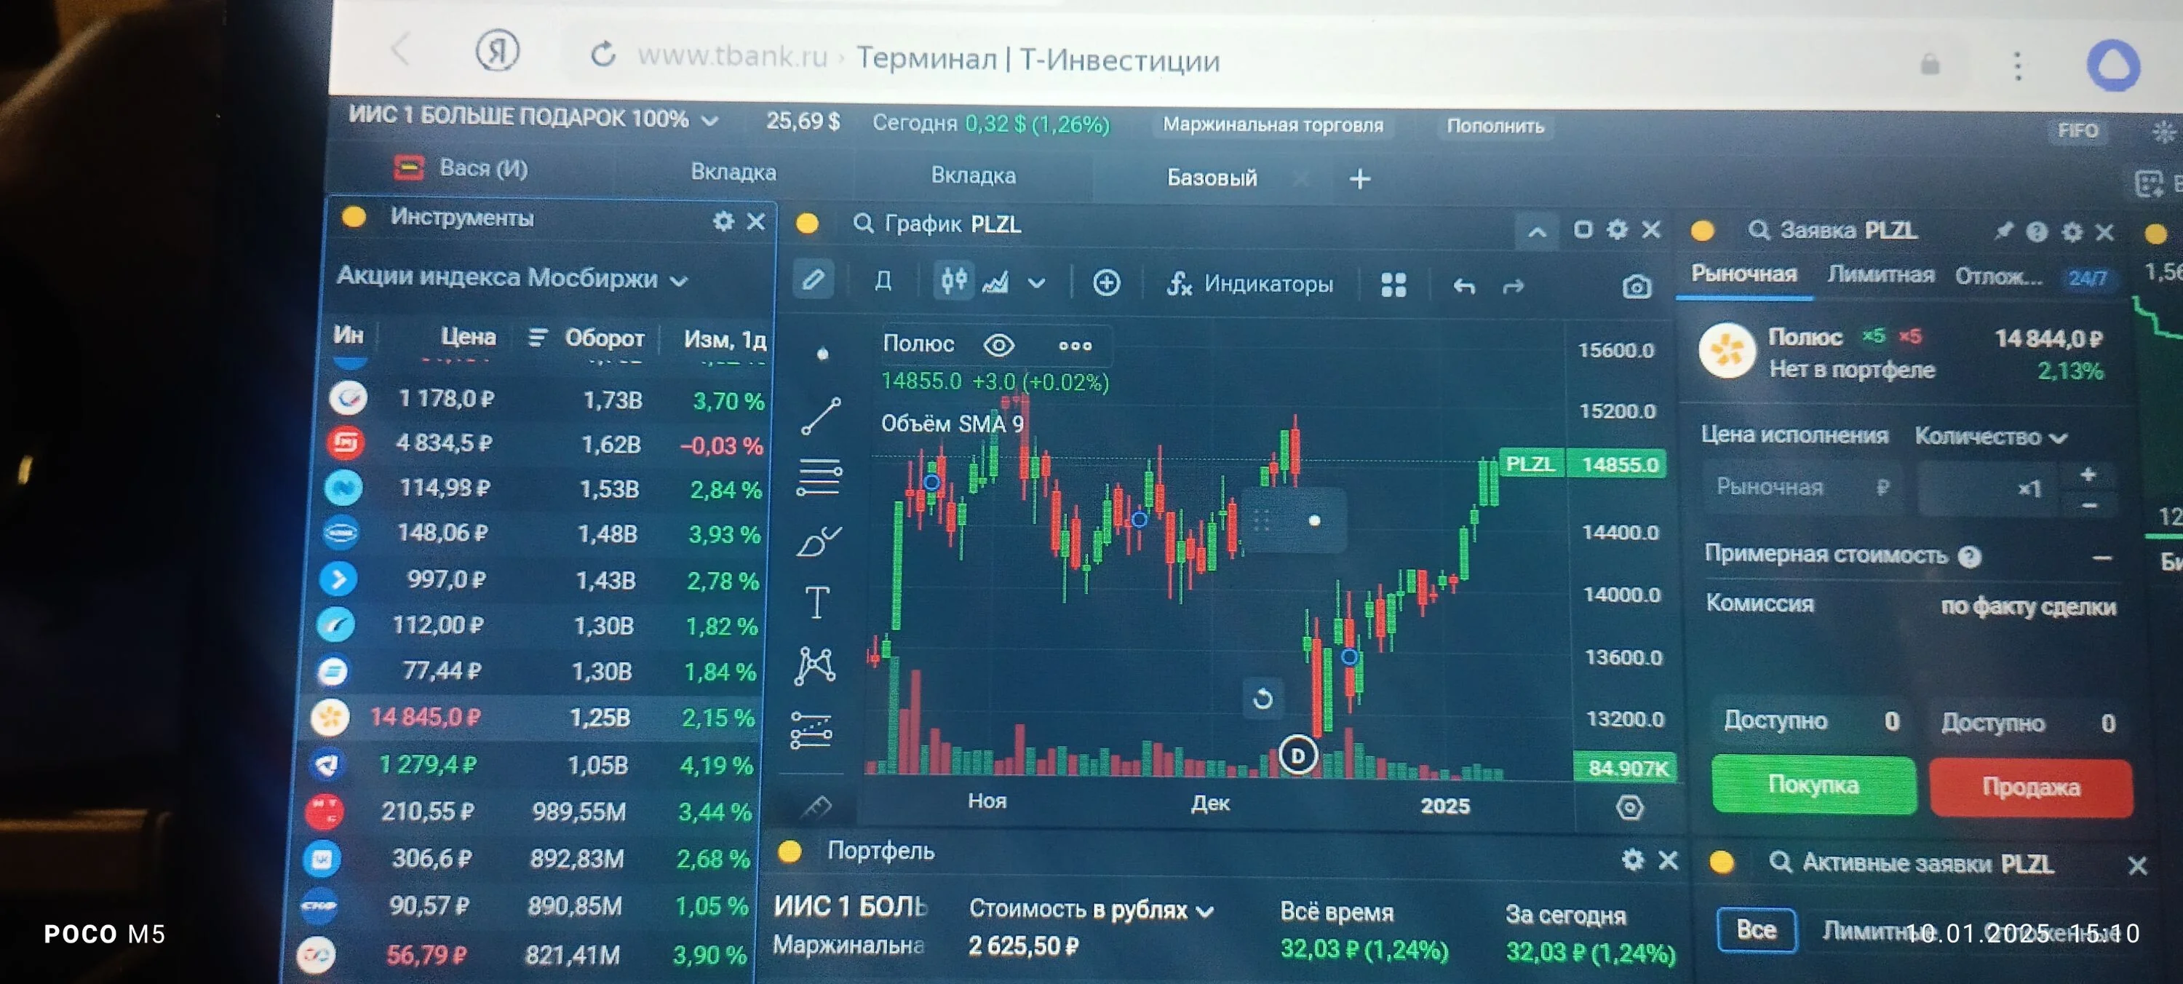Image resolution: width=2183 pixels, height=984 pixels.
Task: Switch to the Лимитная order tab
Action: 1880,274
